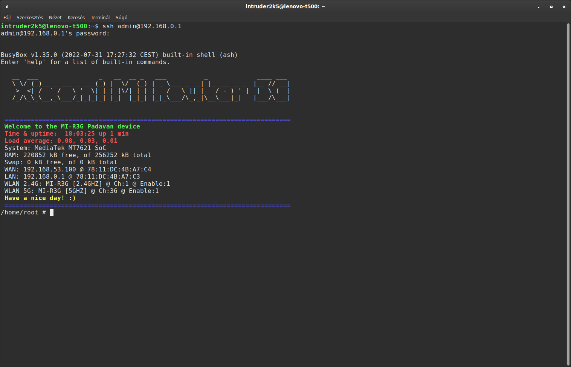Maximize the terminal window

551,7
